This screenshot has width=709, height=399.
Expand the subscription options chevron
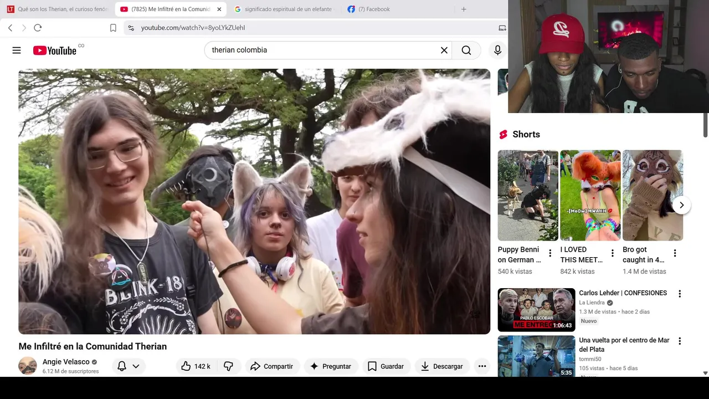136,366
